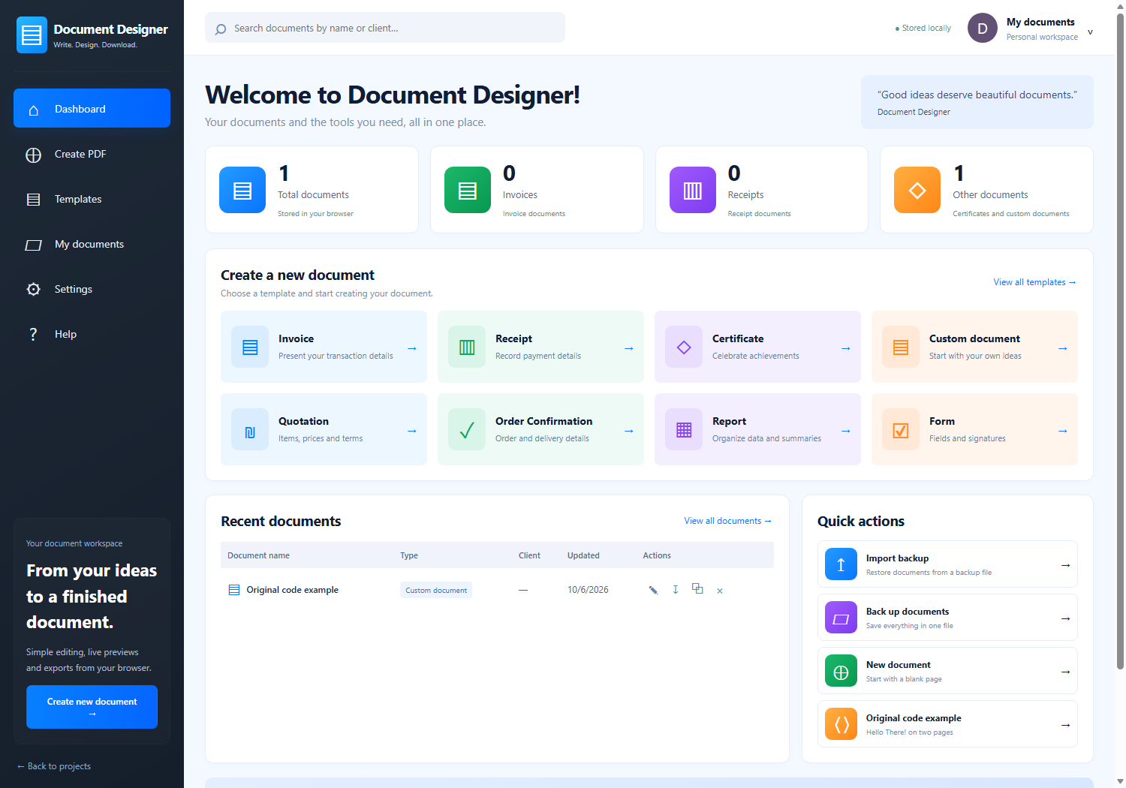Click the Create PDF globe icon

[x=33, y=155]
